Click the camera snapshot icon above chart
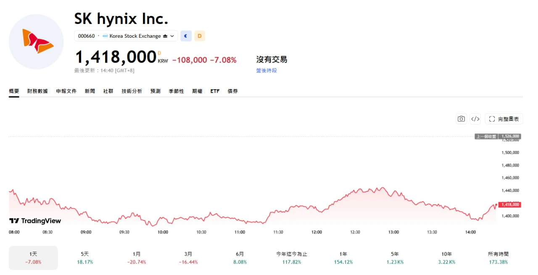Viewport: 538px width, 275px height. tap(462, 119)
